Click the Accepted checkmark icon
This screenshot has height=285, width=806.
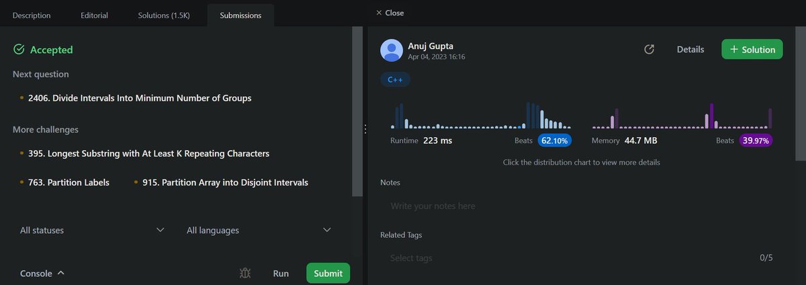[19, 50]
